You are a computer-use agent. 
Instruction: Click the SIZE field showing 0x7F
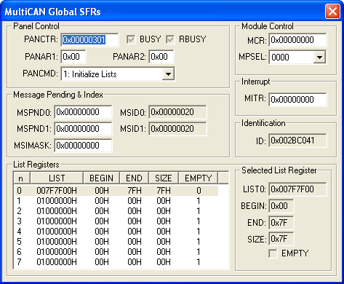(281, 239)
